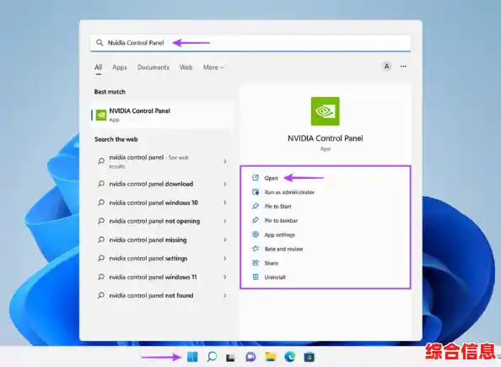The image size is (501, 367).
Task: Click the Share icon
Action: pos(256,262)
